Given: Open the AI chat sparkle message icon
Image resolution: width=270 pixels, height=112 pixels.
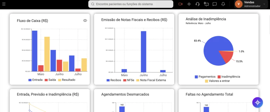Looking at the screenshot, I should 206,4.
